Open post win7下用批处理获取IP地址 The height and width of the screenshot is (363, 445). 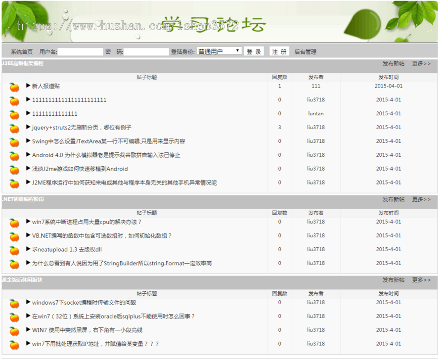95,344
